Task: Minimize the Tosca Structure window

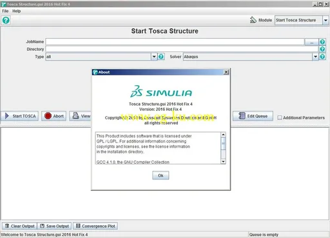Action: pos(315,4)
